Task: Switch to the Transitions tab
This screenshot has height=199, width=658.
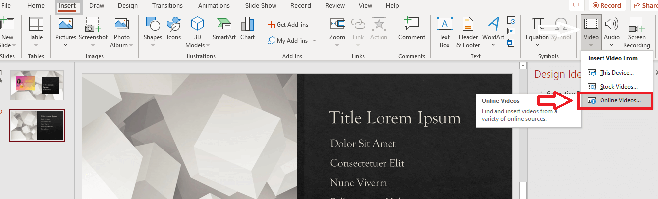Action: (x=167, y=6)
